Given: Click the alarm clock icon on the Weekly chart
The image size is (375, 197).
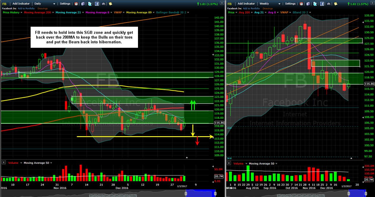Looking at the screenshot, I should (x=301, y=4).
